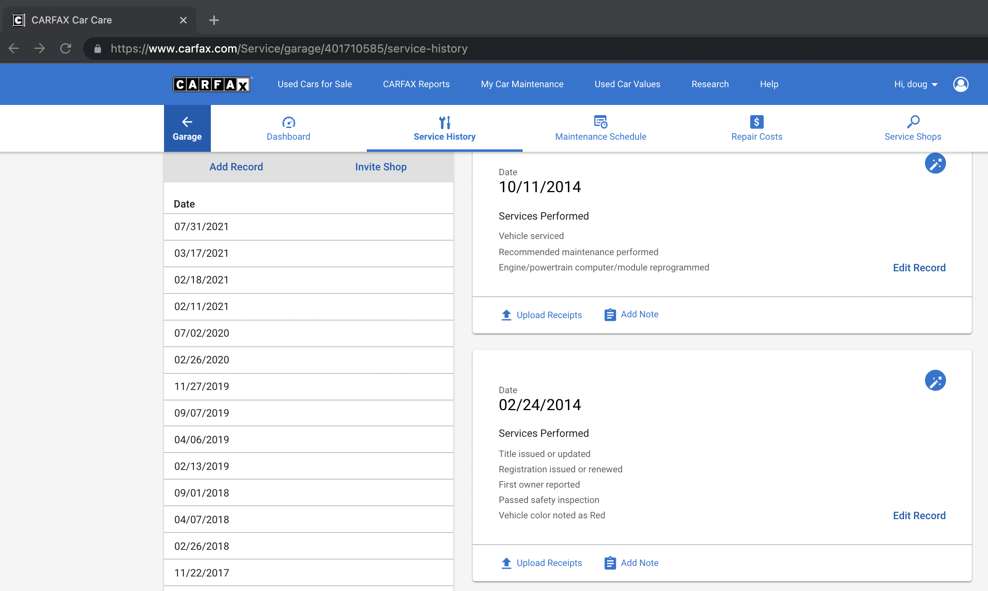Open the Maintenance Schedule tab
Viewport: 988px width, 591px height.
(601, 128)
